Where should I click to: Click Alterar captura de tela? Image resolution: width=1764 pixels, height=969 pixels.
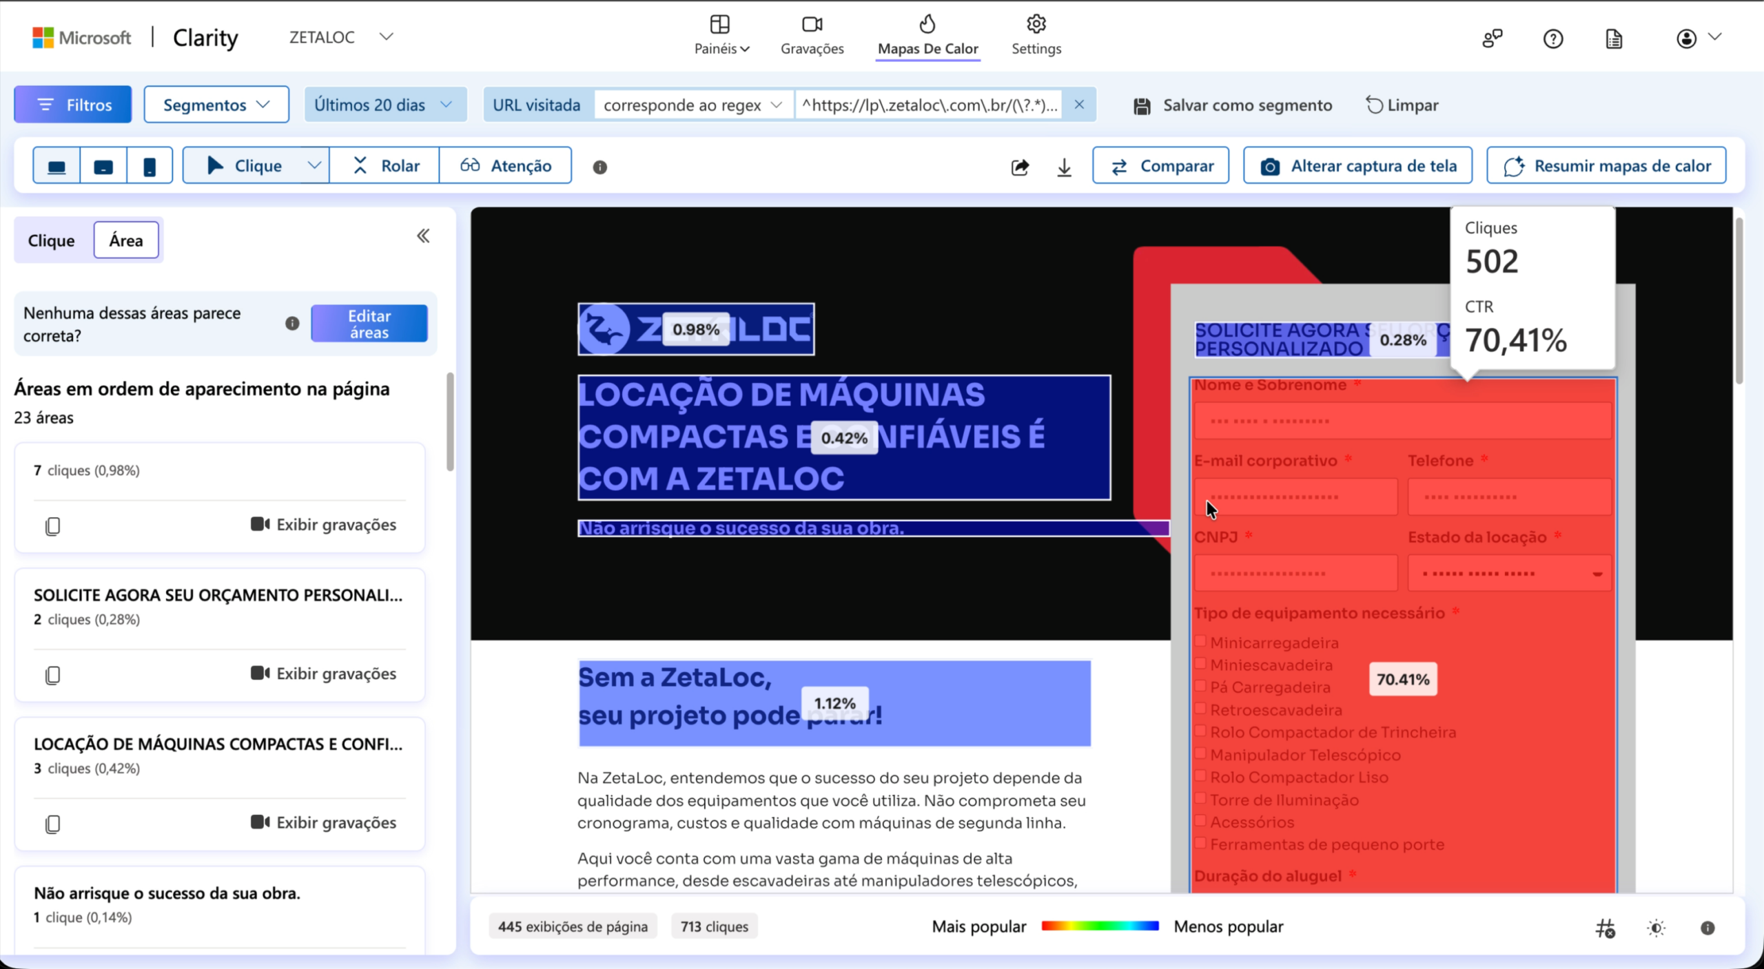(1358, 166)
